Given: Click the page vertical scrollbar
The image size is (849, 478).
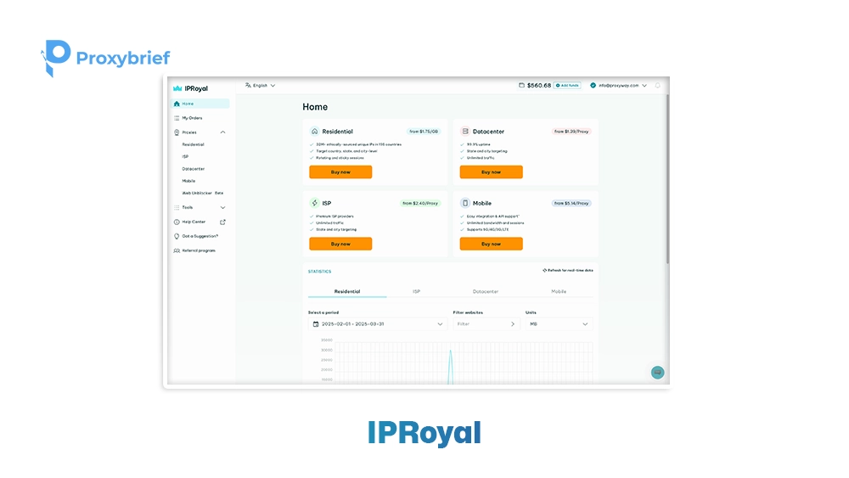Looking at the screenshot, I should pos(667,178).
